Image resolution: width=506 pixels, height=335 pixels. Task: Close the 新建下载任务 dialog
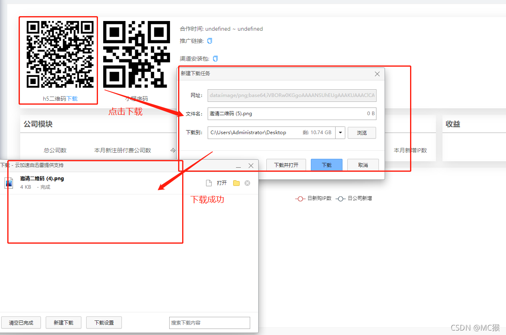point(377,74)
